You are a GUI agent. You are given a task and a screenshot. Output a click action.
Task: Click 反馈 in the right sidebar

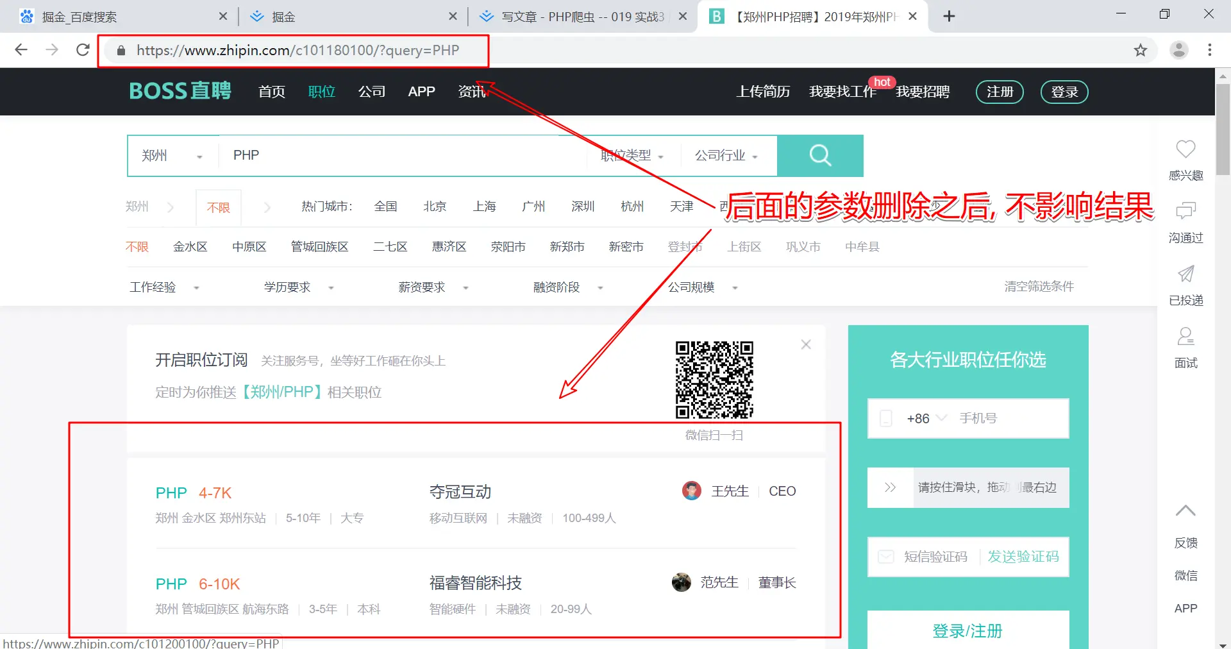[x=1185, y=543]
